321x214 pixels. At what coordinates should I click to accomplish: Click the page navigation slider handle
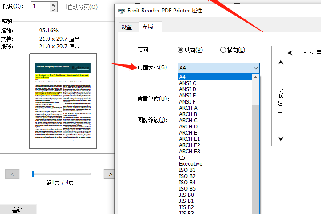(33, 174)
